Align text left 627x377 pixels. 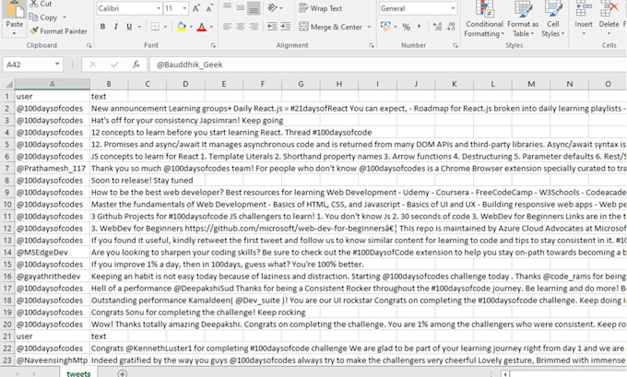[227, 27]
